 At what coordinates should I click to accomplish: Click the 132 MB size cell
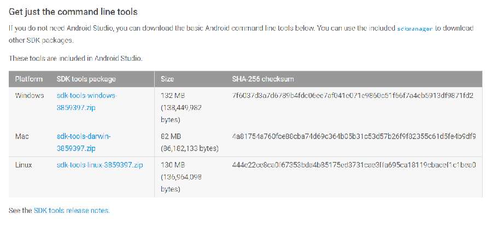181,108
